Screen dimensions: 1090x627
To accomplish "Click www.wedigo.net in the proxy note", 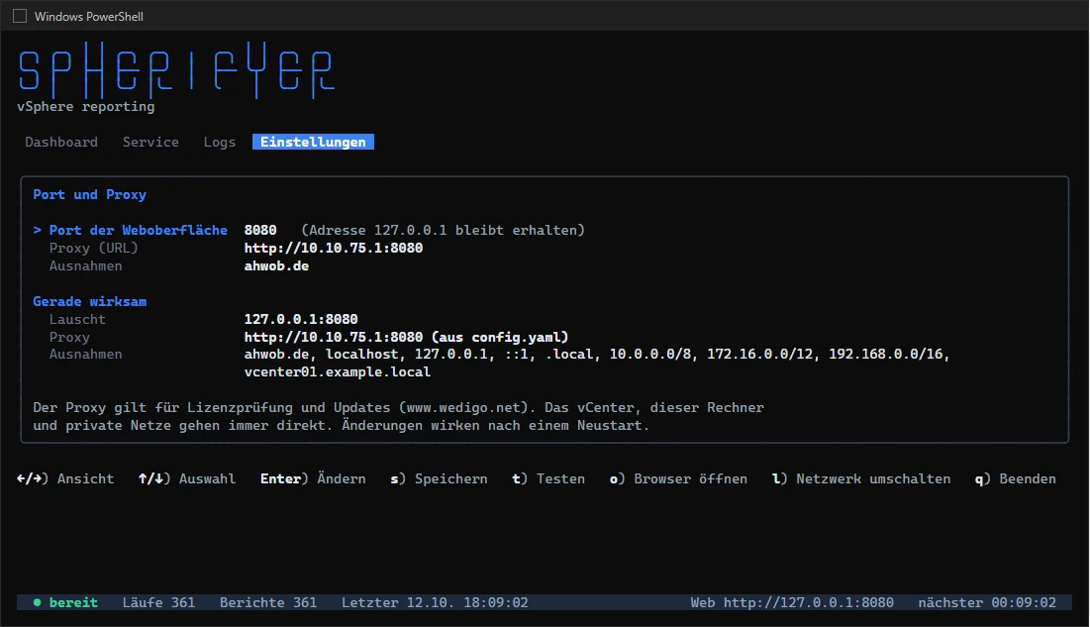I will click(463, 408).
